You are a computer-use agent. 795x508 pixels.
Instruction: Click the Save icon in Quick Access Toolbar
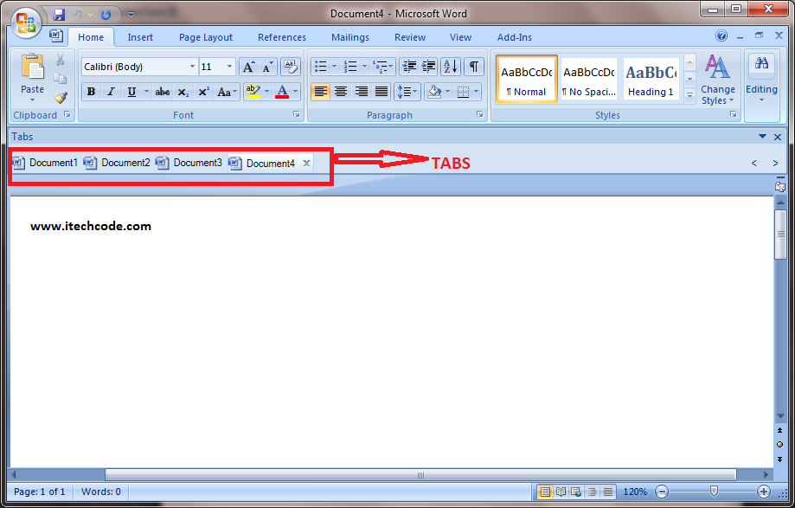(x=59, y=14)
